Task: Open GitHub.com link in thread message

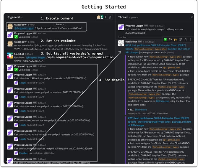Action: pos(163,101)
